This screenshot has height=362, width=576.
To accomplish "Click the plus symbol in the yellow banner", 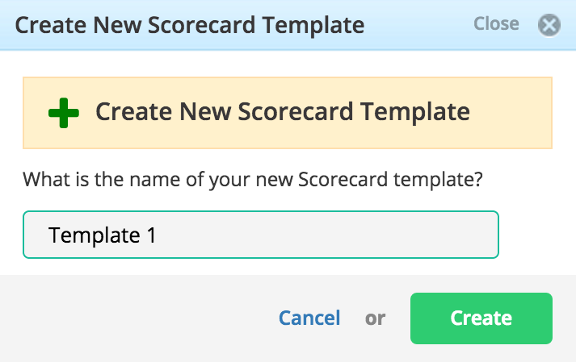I will pos(64,113).
